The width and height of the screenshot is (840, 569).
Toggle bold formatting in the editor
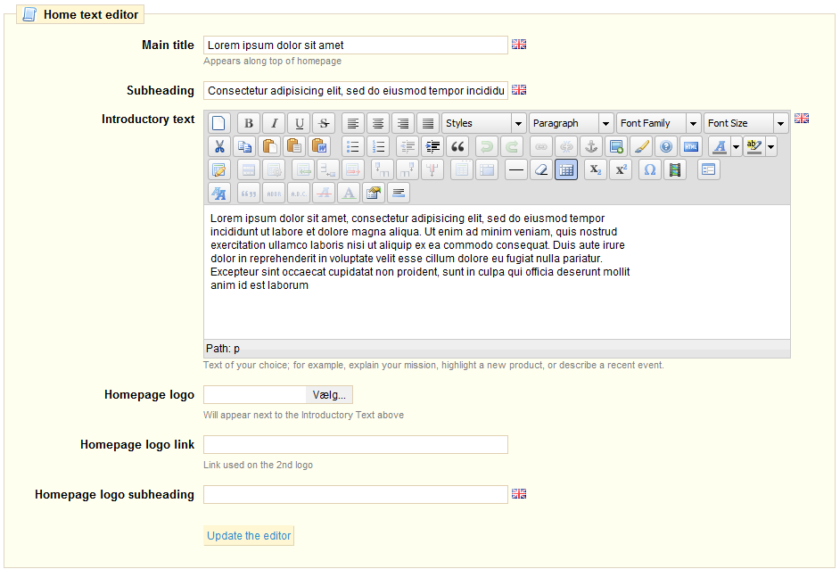tap(249, 124)
